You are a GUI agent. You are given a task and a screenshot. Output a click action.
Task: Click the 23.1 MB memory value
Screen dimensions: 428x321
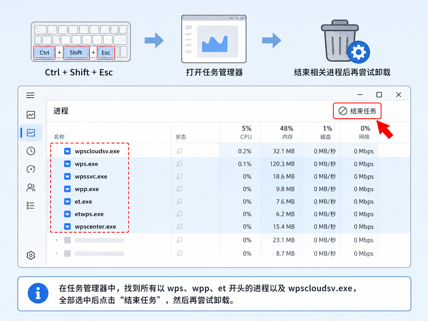[x=284, y=240]
